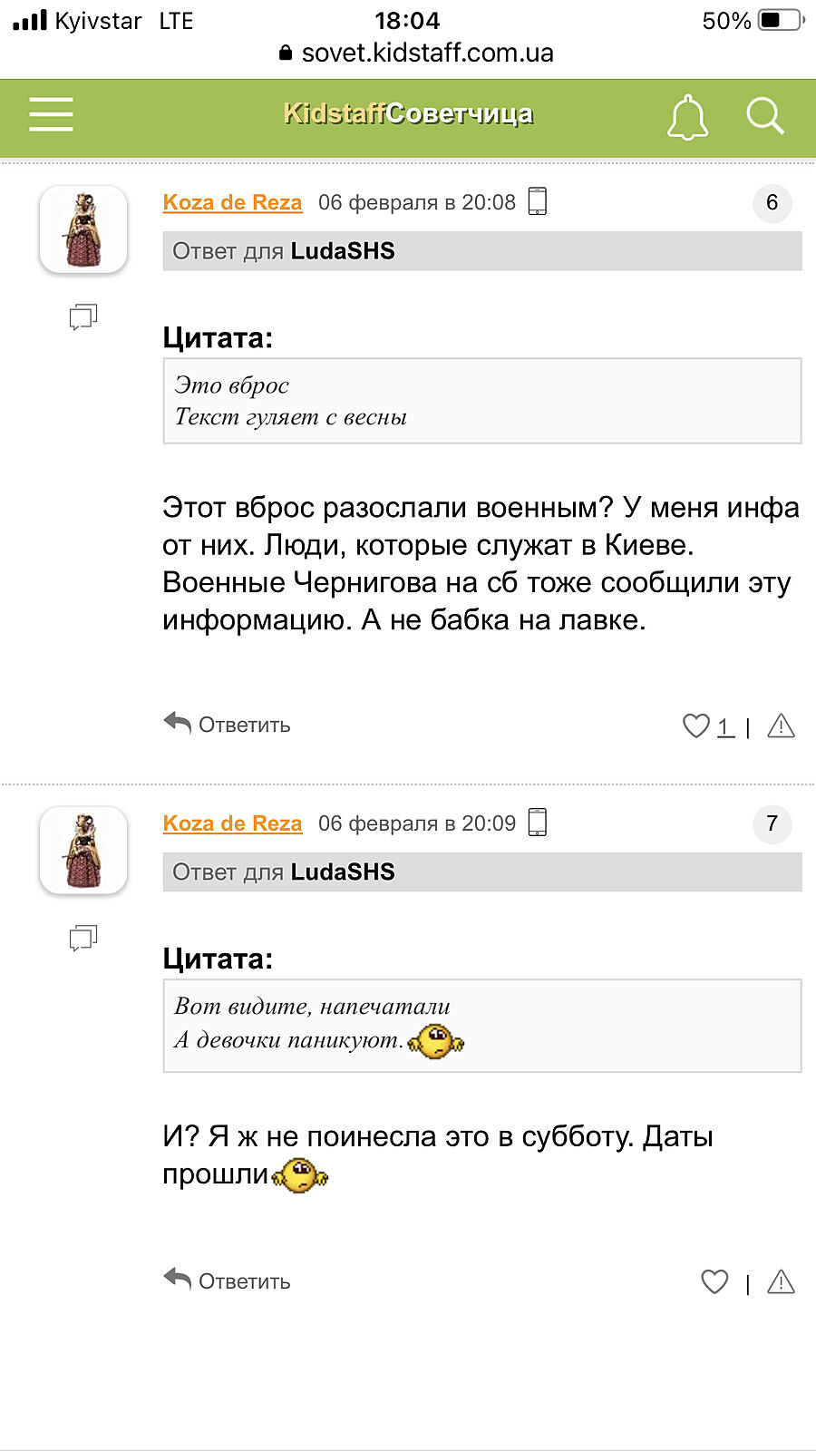The width and height of the screenshot is (816, 1451).
Task: Click thread icon under second avatar
Action: [x=83, y=938]
